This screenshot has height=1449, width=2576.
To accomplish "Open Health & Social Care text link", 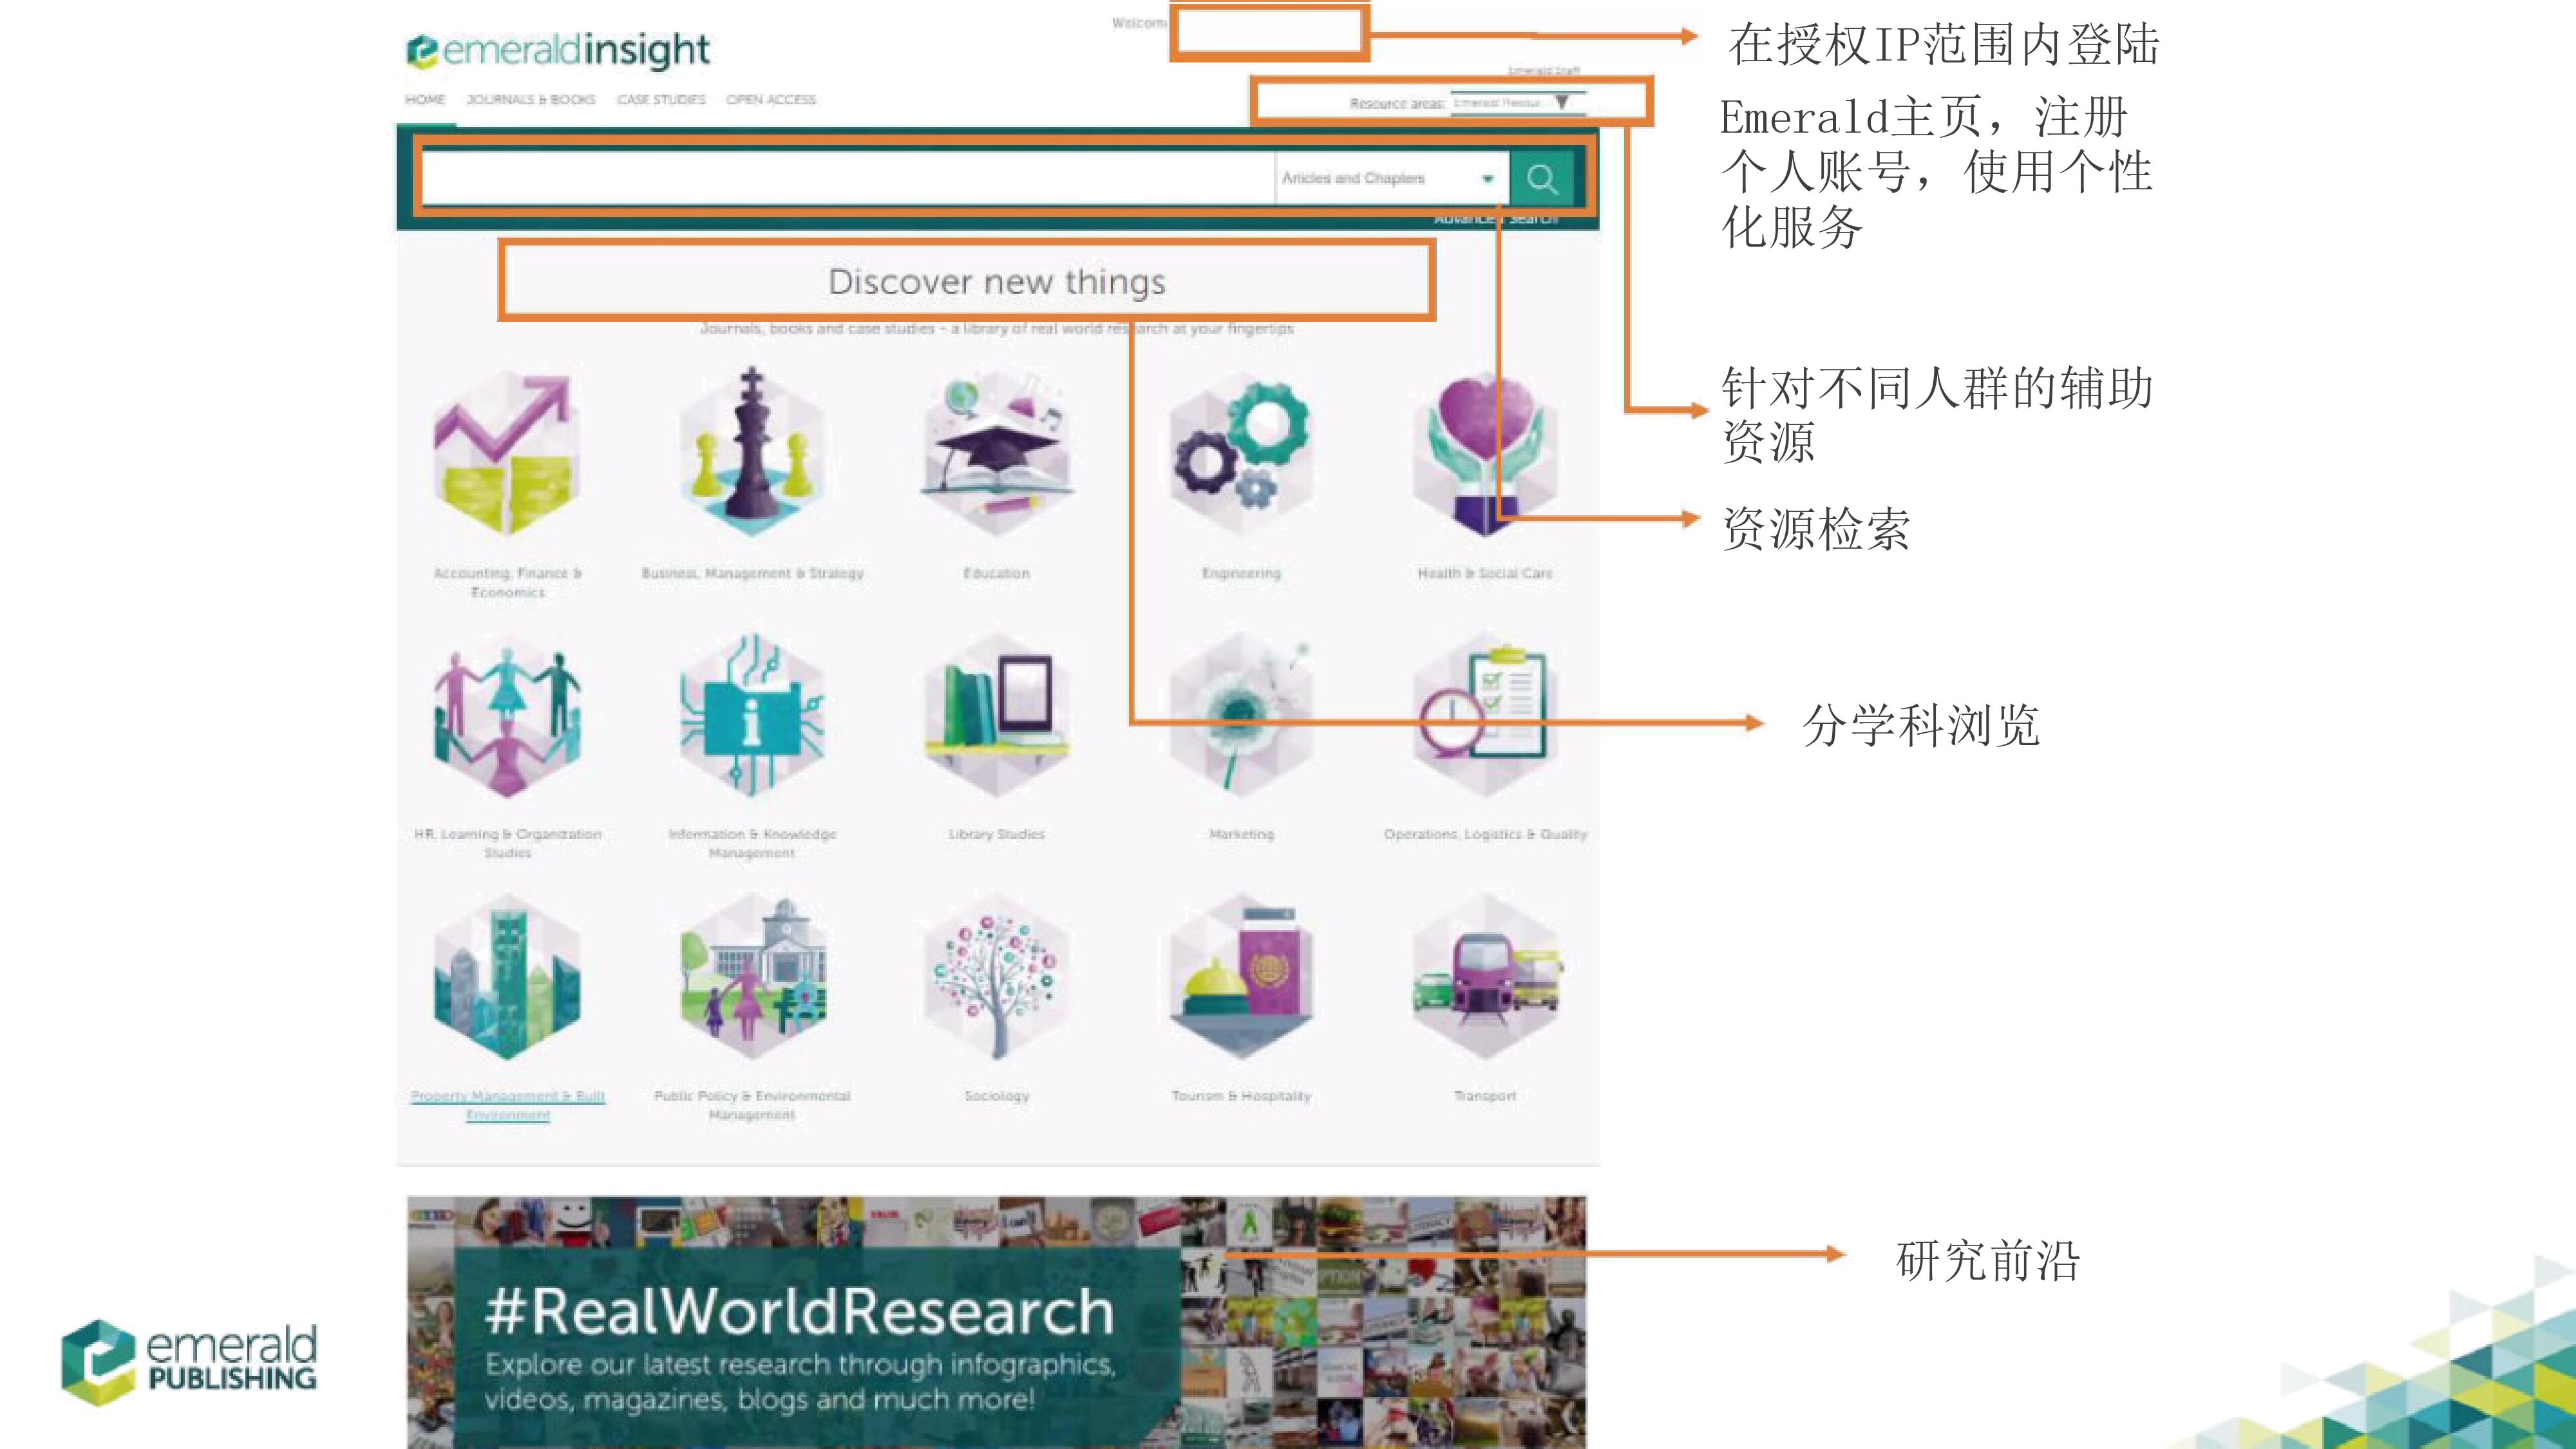I will tap(1485, 573).
